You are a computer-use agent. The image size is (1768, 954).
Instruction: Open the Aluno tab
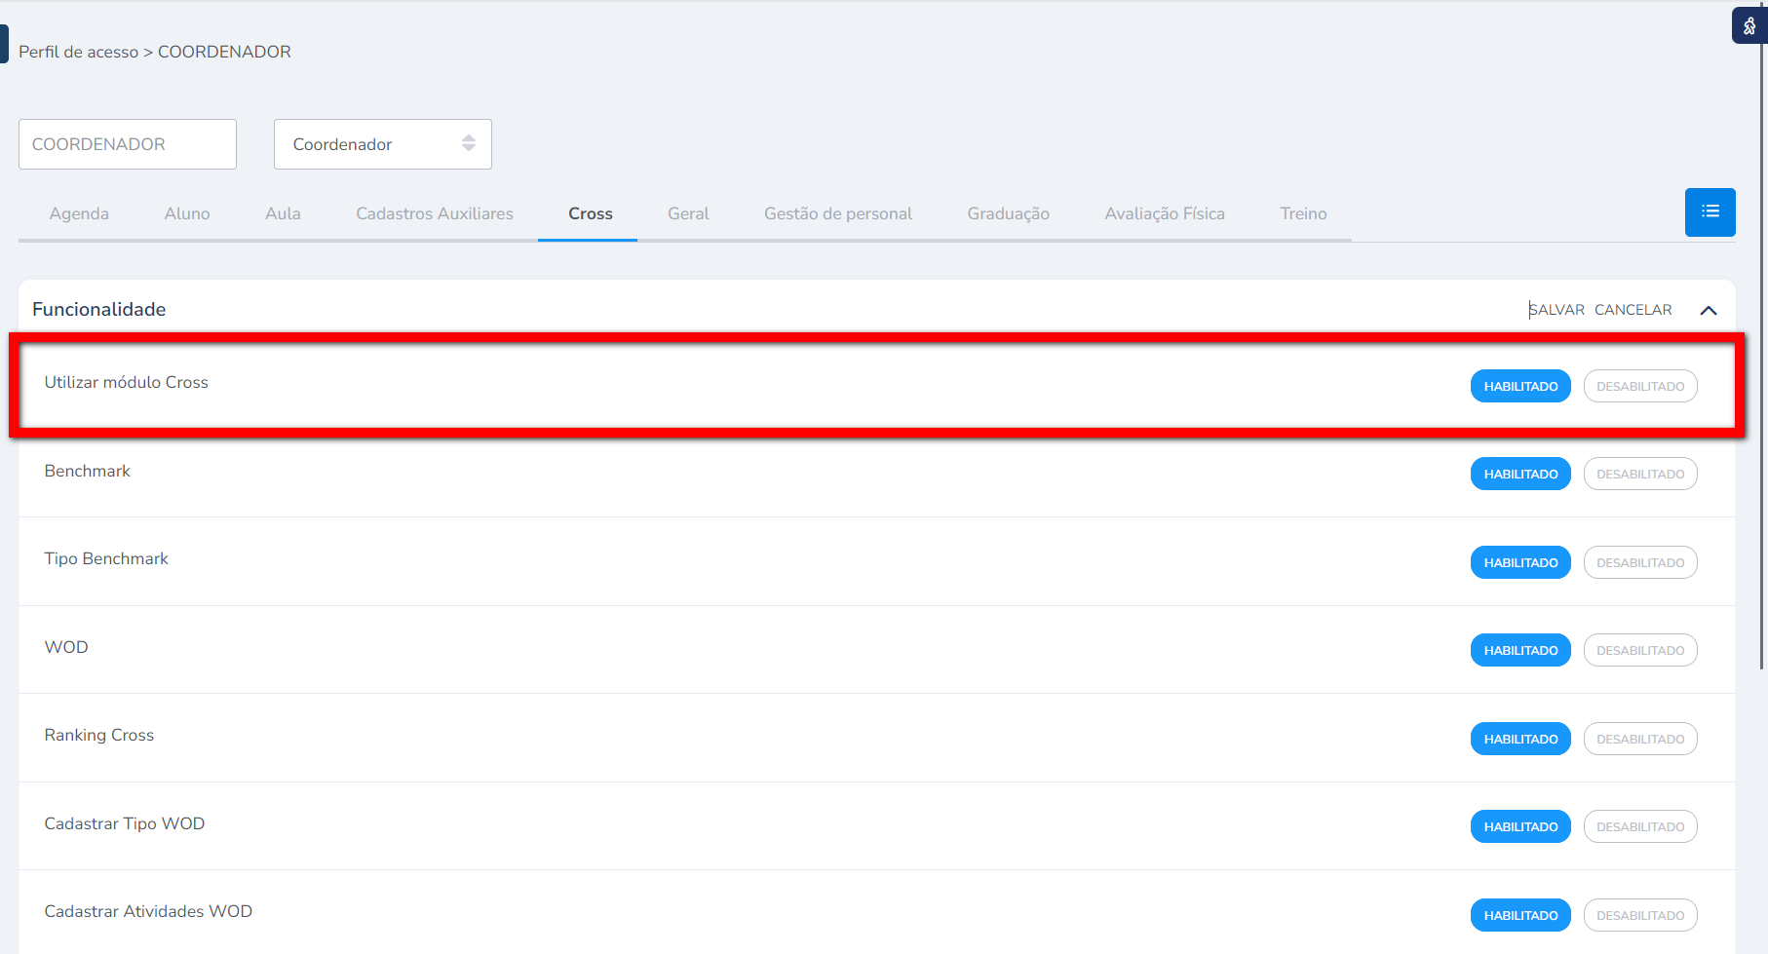[187, 213]
